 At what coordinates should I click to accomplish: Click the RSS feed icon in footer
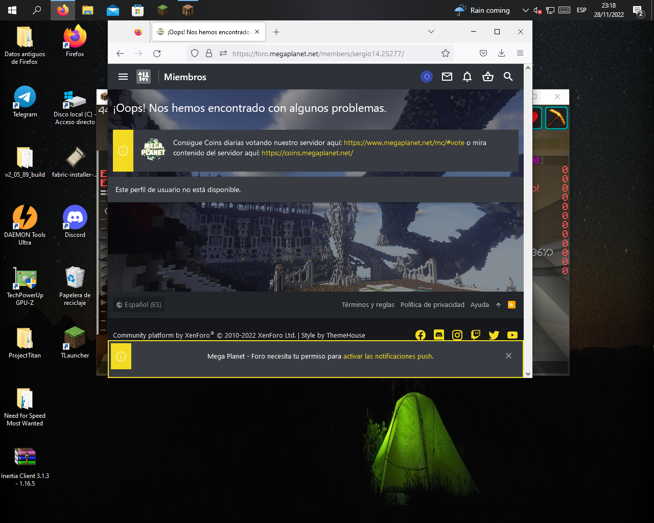click(511, 305)
